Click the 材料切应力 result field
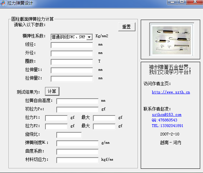This screenshot has width=203, height=173. coord(77,160)
